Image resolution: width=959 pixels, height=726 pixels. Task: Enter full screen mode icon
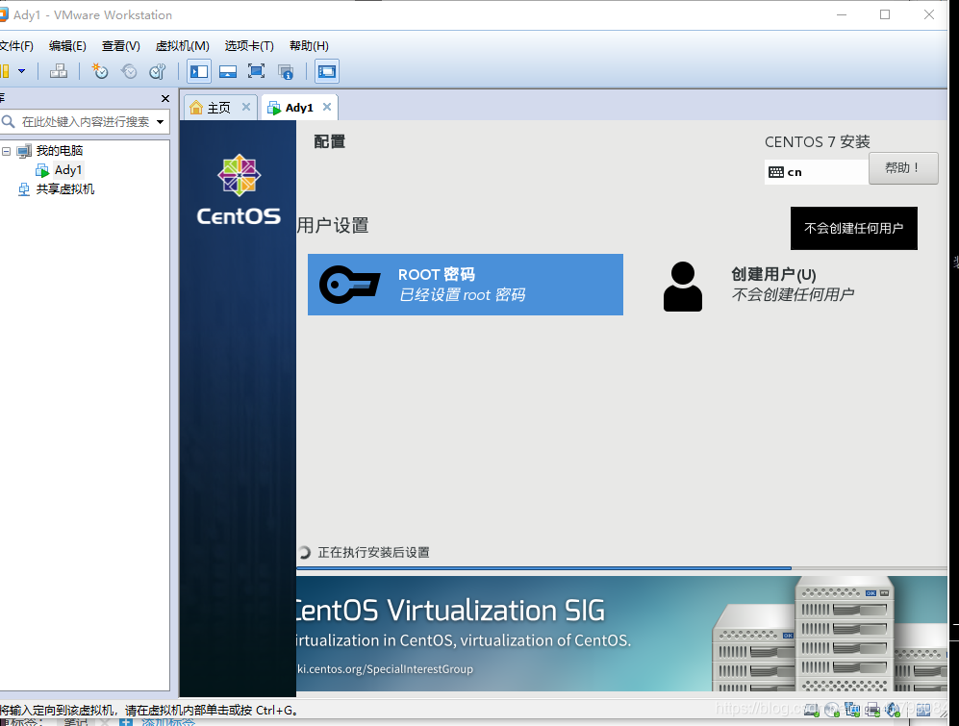(x=256, y=71)
